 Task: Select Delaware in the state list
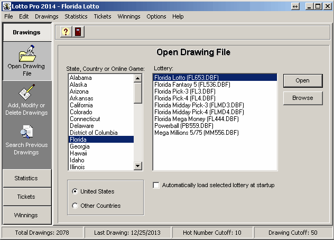(101, 126)
